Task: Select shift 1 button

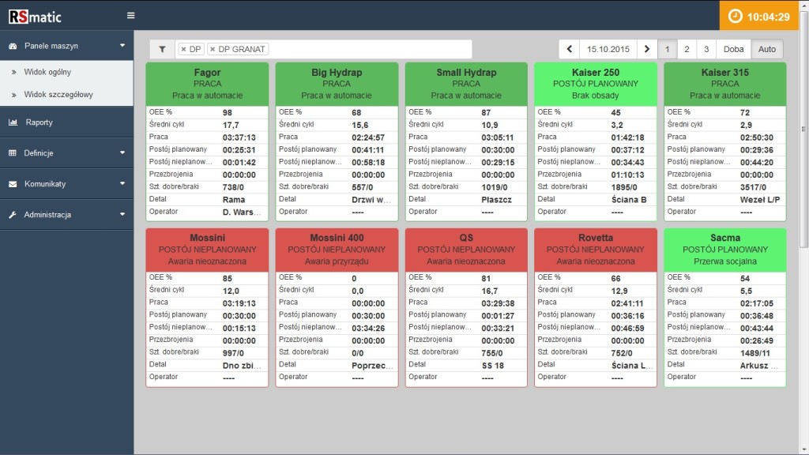Action: coord(667,49)
